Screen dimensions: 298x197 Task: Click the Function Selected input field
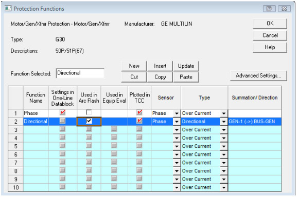point(80,73)
